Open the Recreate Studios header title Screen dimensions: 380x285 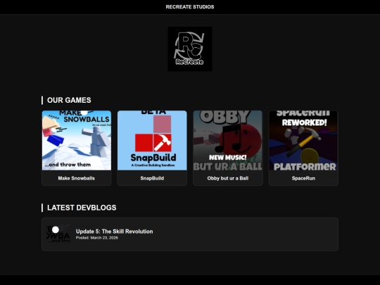point(190,7)
